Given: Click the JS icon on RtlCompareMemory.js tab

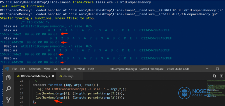Looking at the screenshot, I should [18, 76].
